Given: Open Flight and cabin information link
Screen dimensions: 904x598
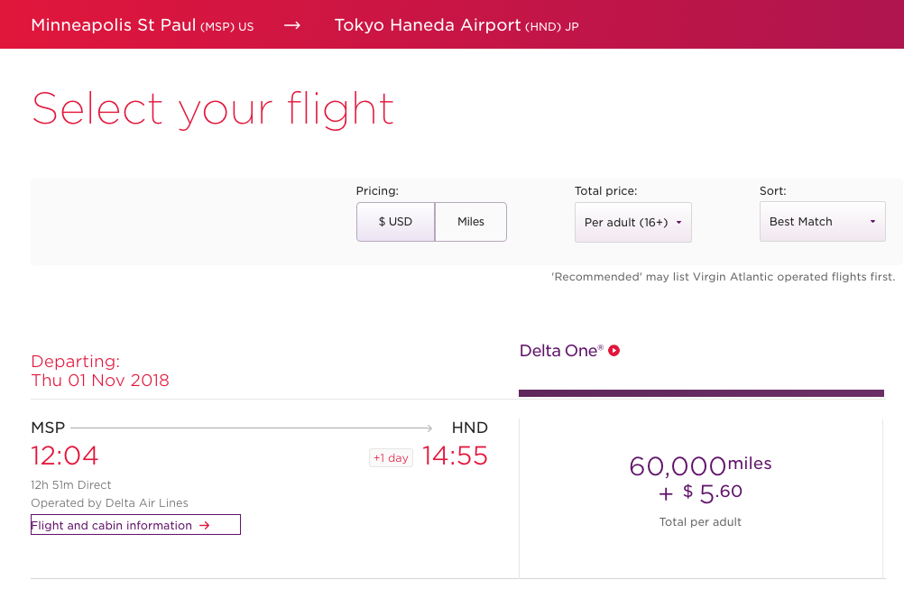Looking at the screenshot, I should 135,525.
